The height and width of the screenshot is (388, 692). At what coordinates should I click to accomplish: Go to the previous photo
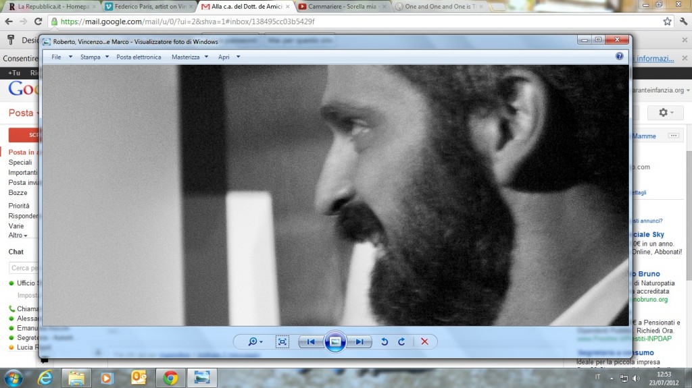[311, 342]
